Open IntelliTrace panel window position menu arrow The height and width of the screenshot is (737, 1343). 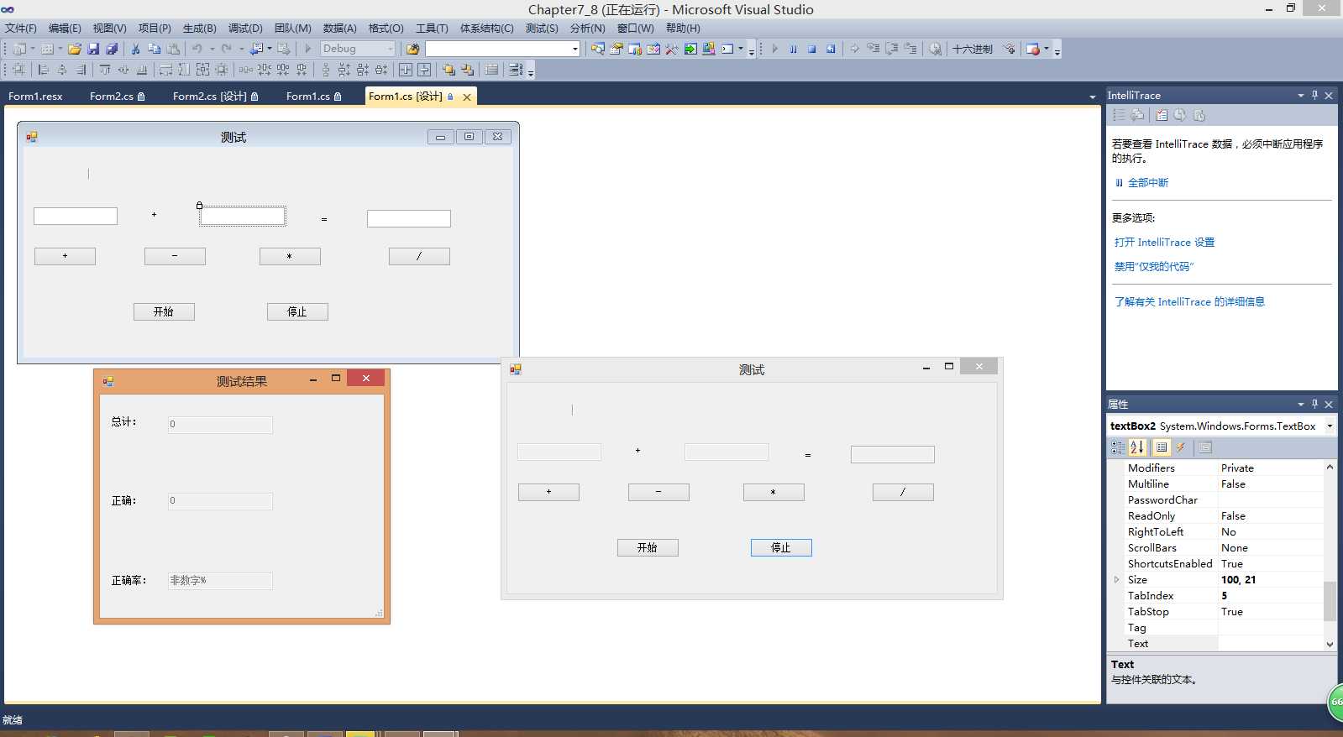click(1300, 95)
